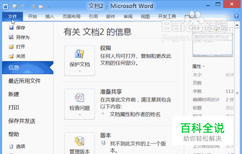The width and height of the screenshot is (242, 154).
Task: Open the Customize Quick Access Toolbar dropdown
Action: [x=49, y=7]
